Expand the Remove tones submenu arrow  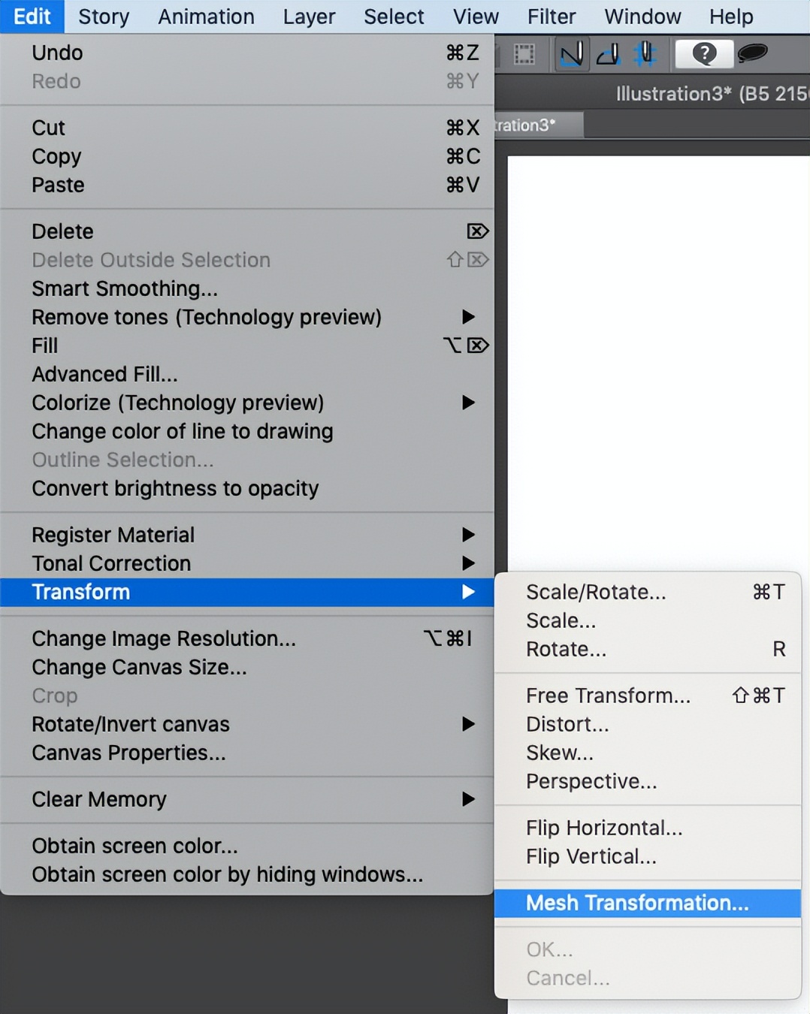(468, 317)
